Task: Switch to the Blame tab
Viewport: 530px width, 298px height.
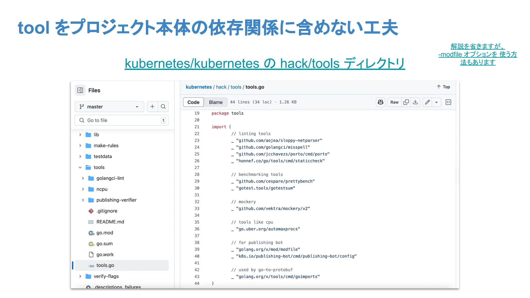Action: pyautogui.click(x=216, y=102)
